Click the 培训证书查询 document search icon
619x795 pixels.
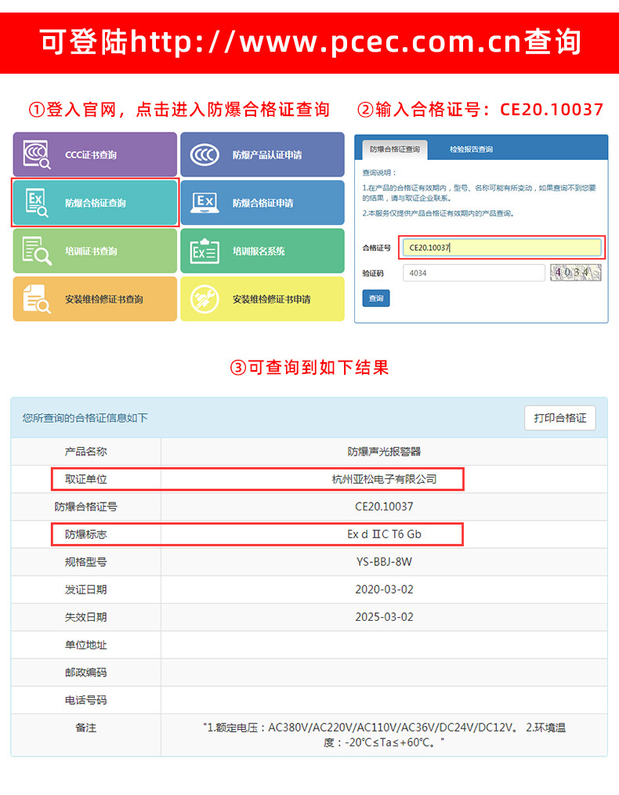click(x=38, y=251)
